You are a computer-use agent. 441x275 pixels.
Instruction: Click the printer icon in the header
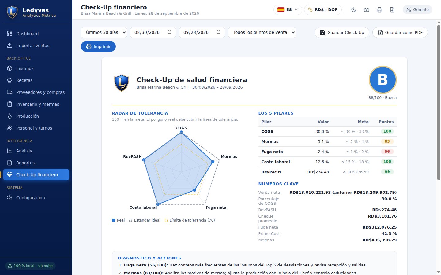(379, 10)
